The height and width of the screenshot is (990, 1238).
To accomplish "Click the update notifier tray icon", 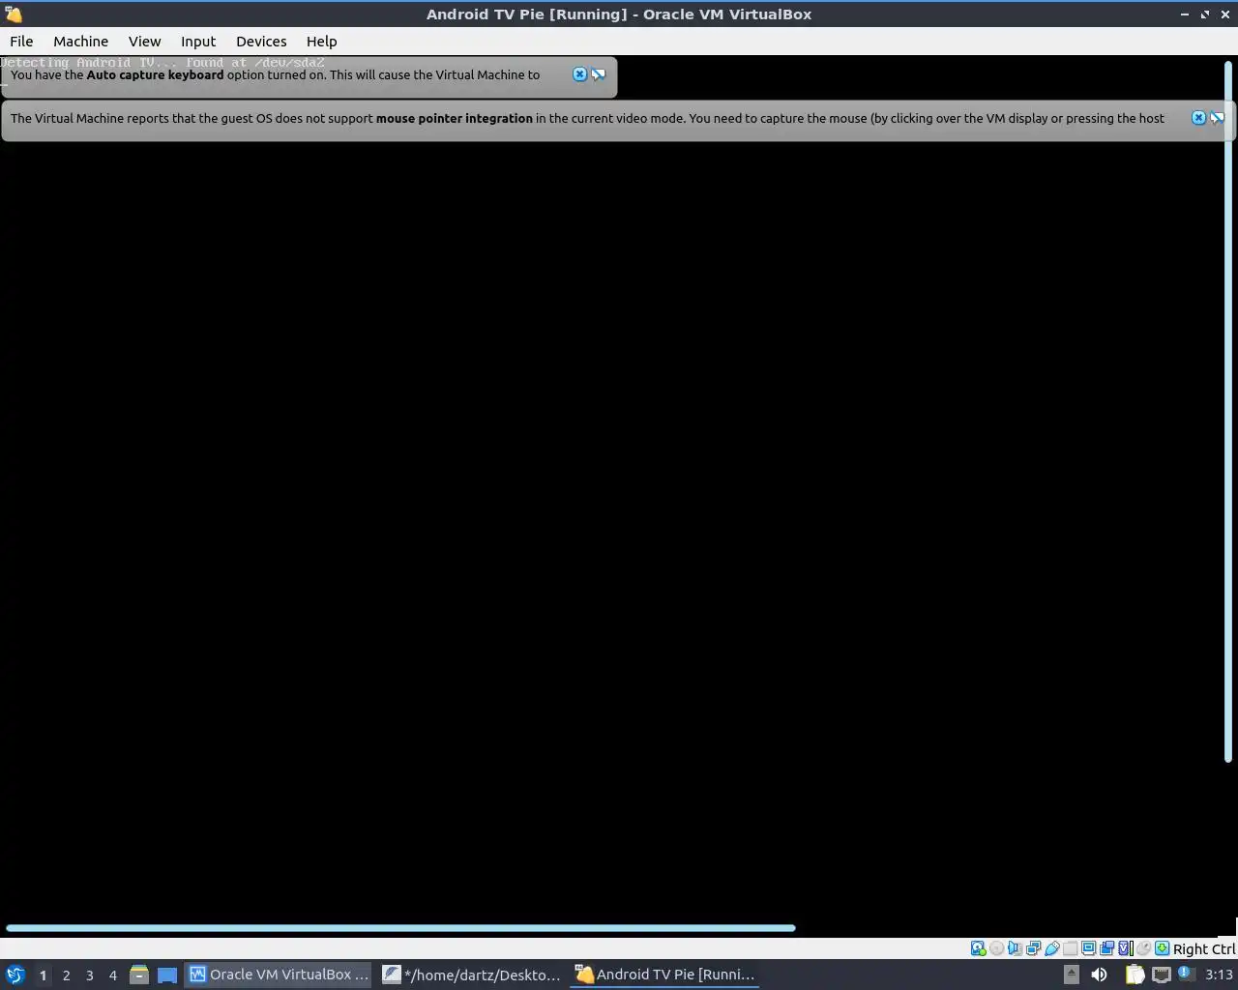I will click(x=1185, y=975).
